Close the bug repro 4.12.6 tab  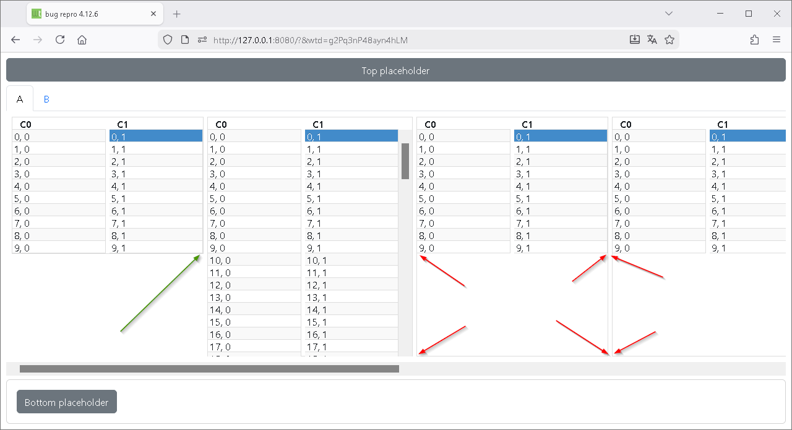[153, 14]
